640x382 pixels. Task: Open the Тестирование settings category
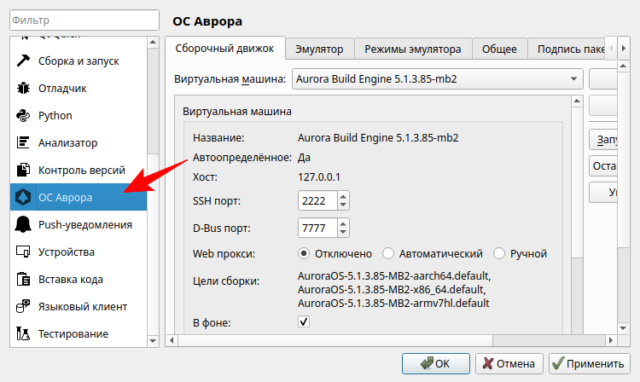(x=79, y=334)
